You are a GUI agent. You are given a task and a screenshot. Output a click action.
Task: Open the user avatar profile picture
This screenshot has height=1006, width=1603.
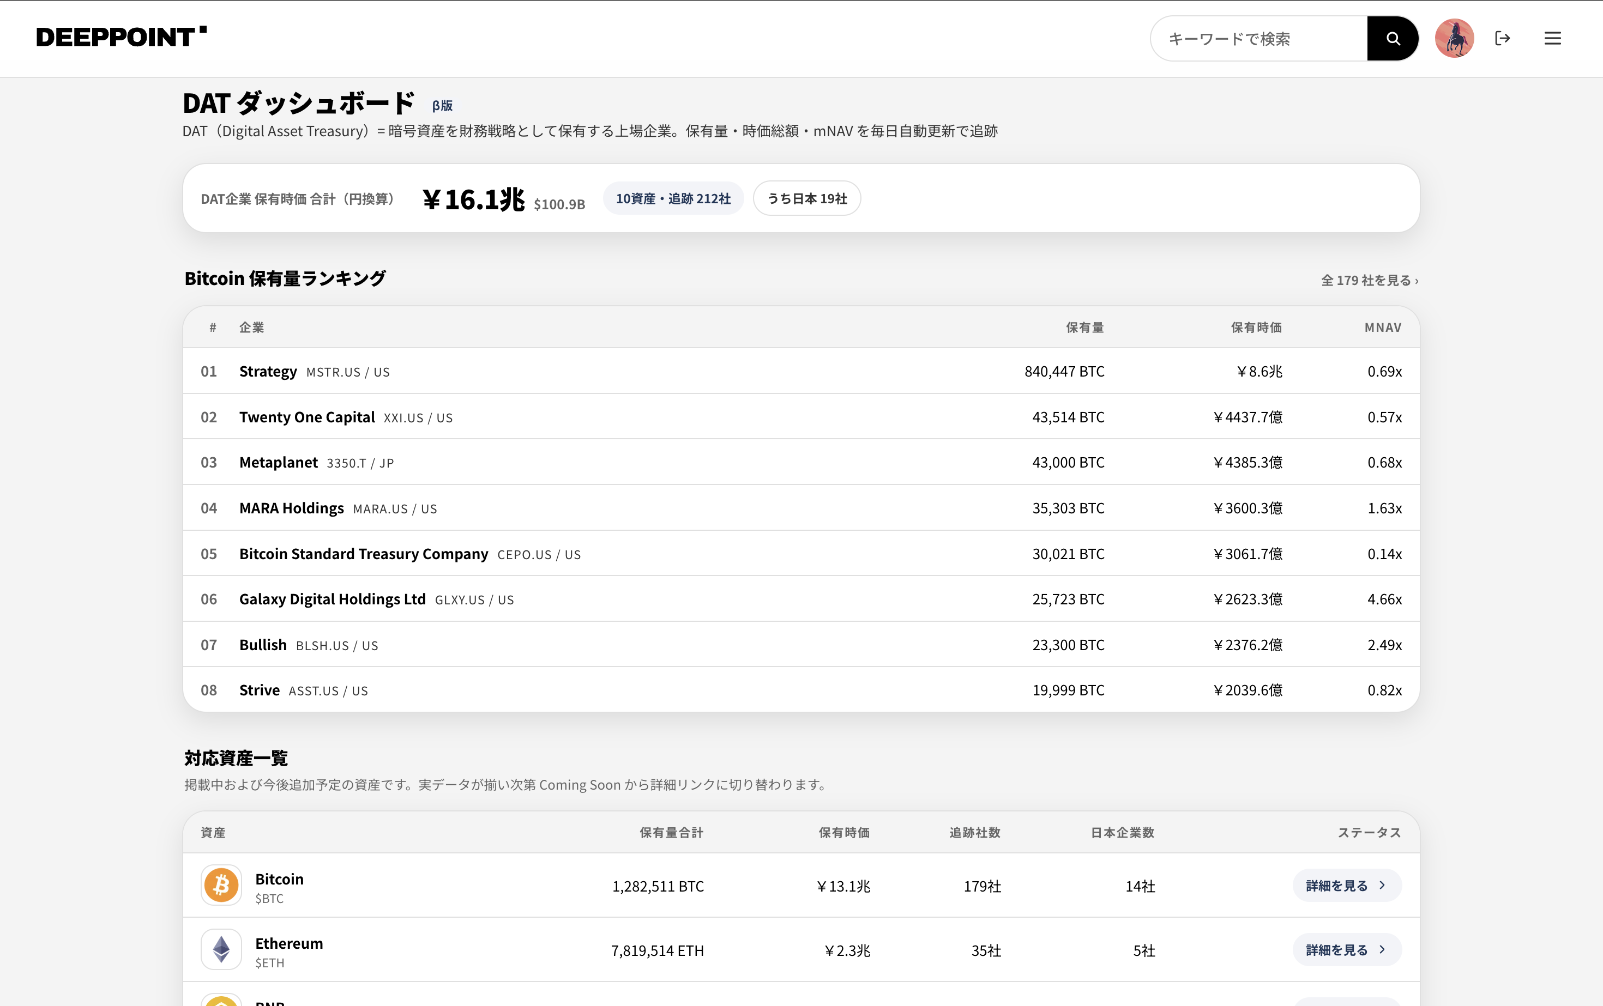pos(1454,39)
